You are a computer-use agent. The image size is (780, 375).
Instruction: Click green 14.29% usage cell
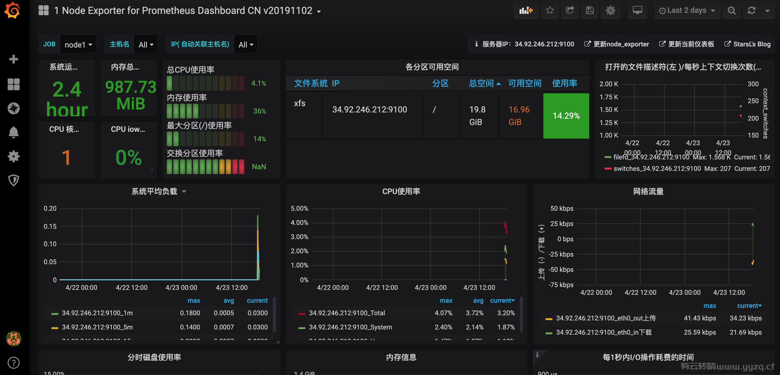click(566, 116)
